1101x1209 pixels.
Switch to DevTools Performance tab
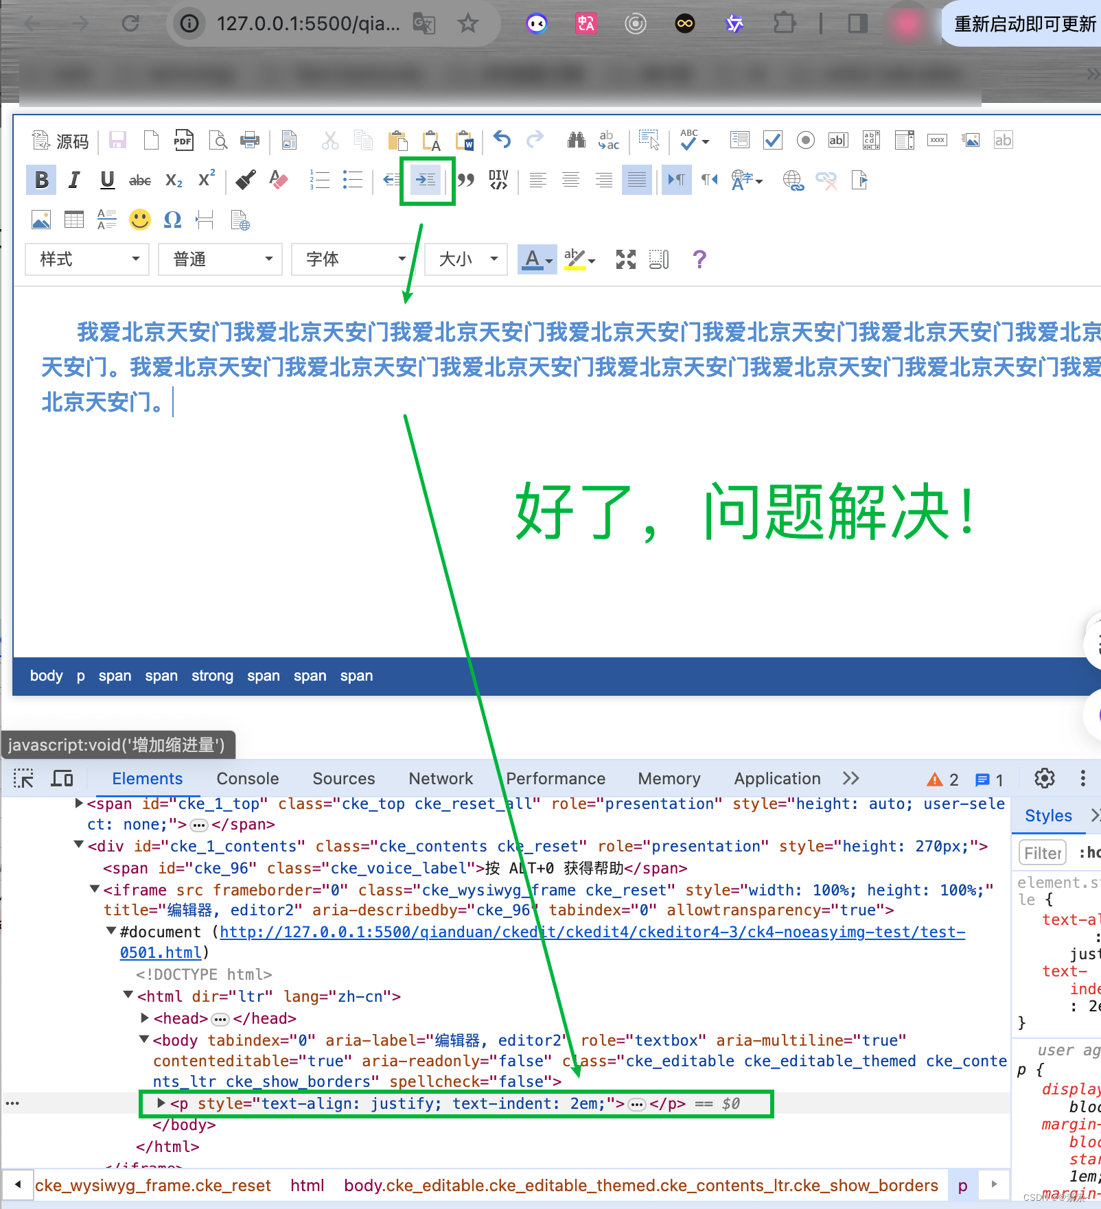(556, 779)
